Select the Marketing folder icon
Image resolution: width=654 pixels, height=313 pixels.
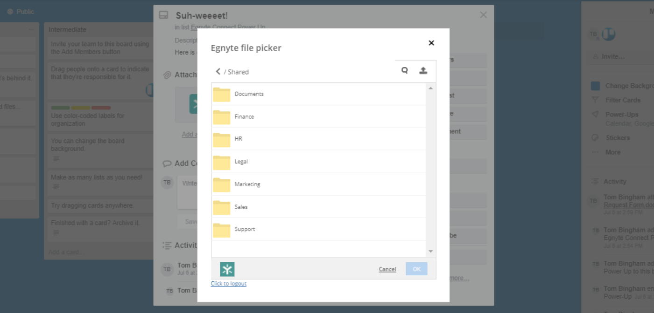(222, 184)
